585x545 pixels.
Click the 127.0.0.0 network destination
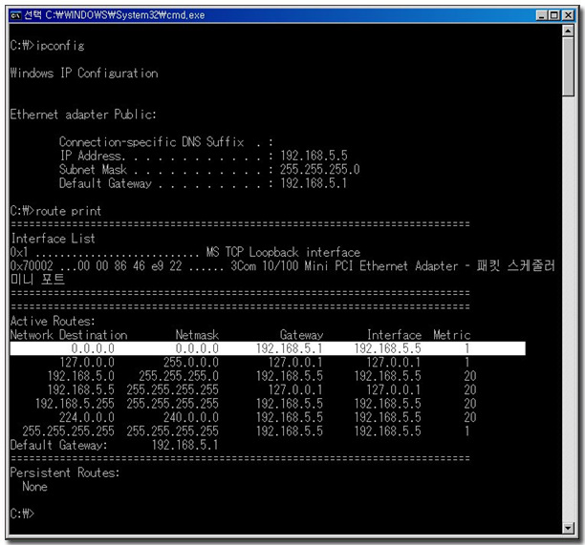click(87, 363)
